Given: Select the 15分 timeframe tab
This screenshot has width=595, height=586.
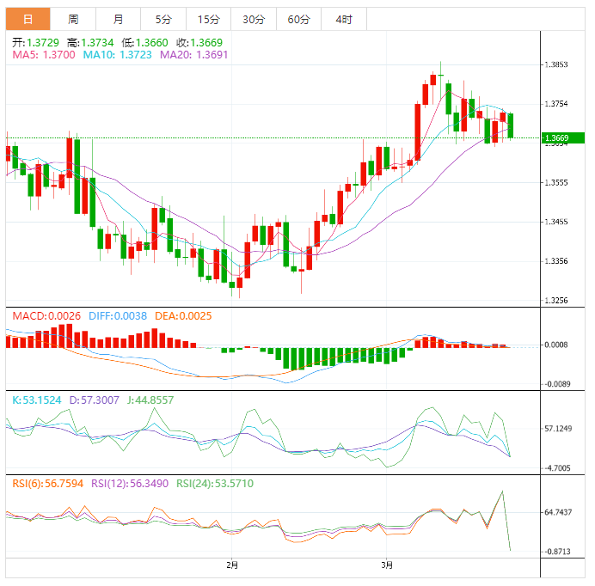Looking at the screenshot, I should pyautogui.click(x=208, y=19).
